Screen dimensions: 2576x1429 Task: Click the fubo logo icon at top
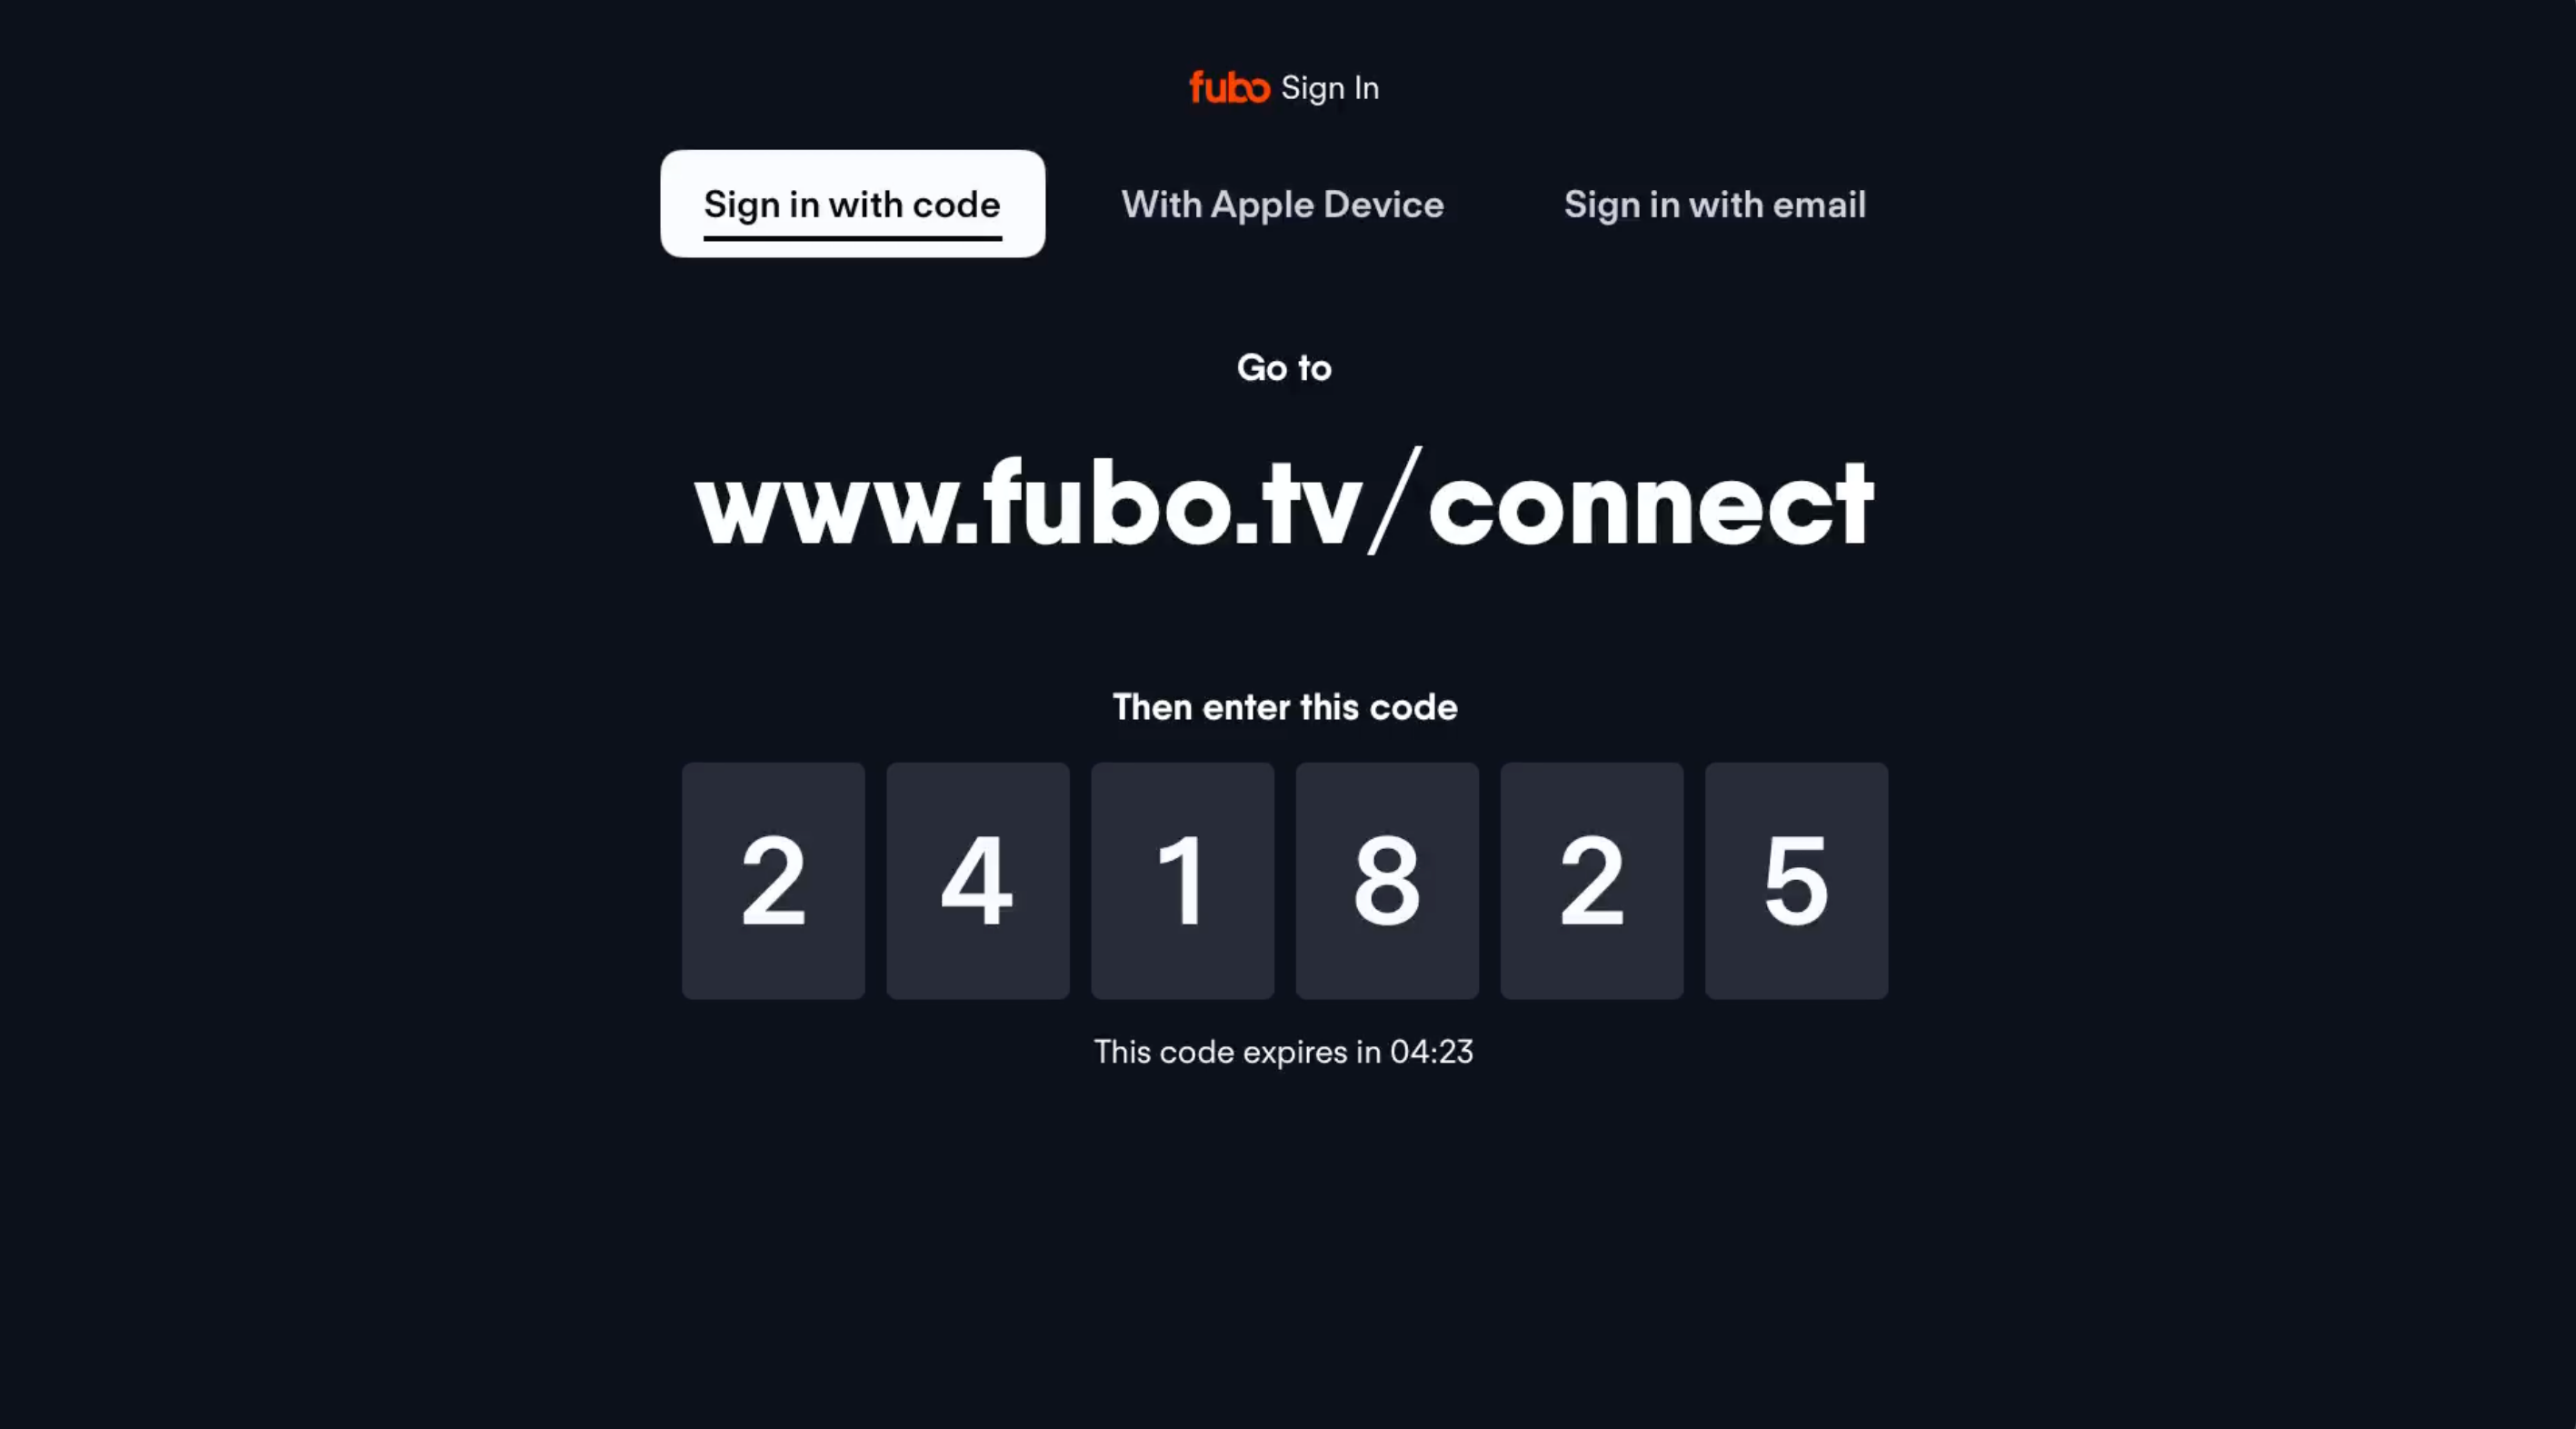[1228, 88]
